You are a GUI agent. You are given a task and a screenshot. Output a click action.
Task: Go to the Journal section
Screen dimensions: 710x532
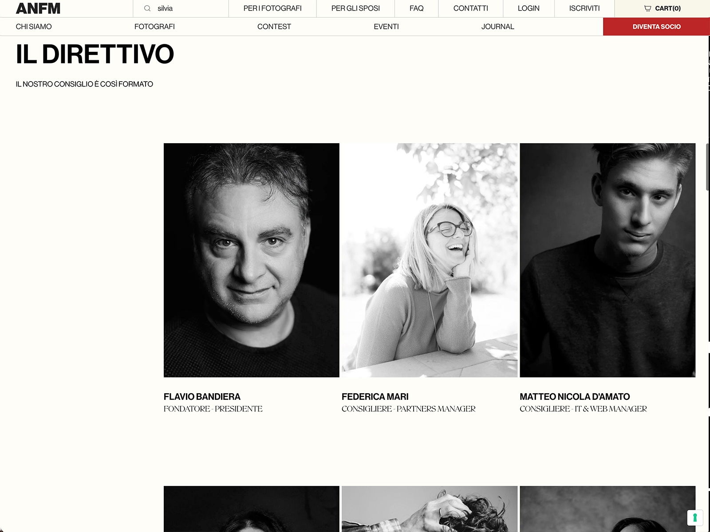(x=497, y=27)
